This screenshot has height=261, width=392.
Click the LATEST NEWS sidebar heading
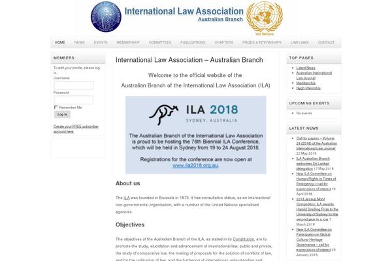point(304,129)
